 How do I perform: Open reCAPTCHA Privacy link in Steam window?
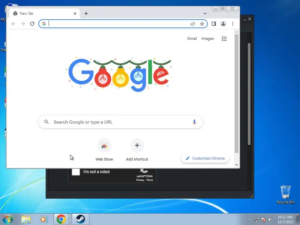tap(140, 180)
